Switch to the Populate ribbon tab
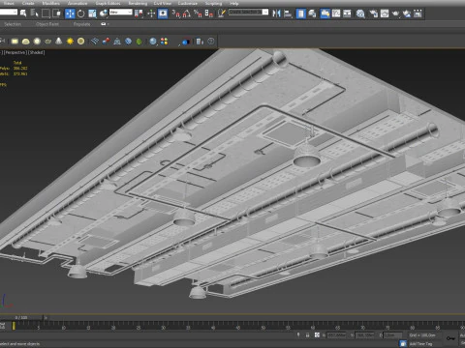Viewport: 465px width, 348px height. [x=81, y=24]
